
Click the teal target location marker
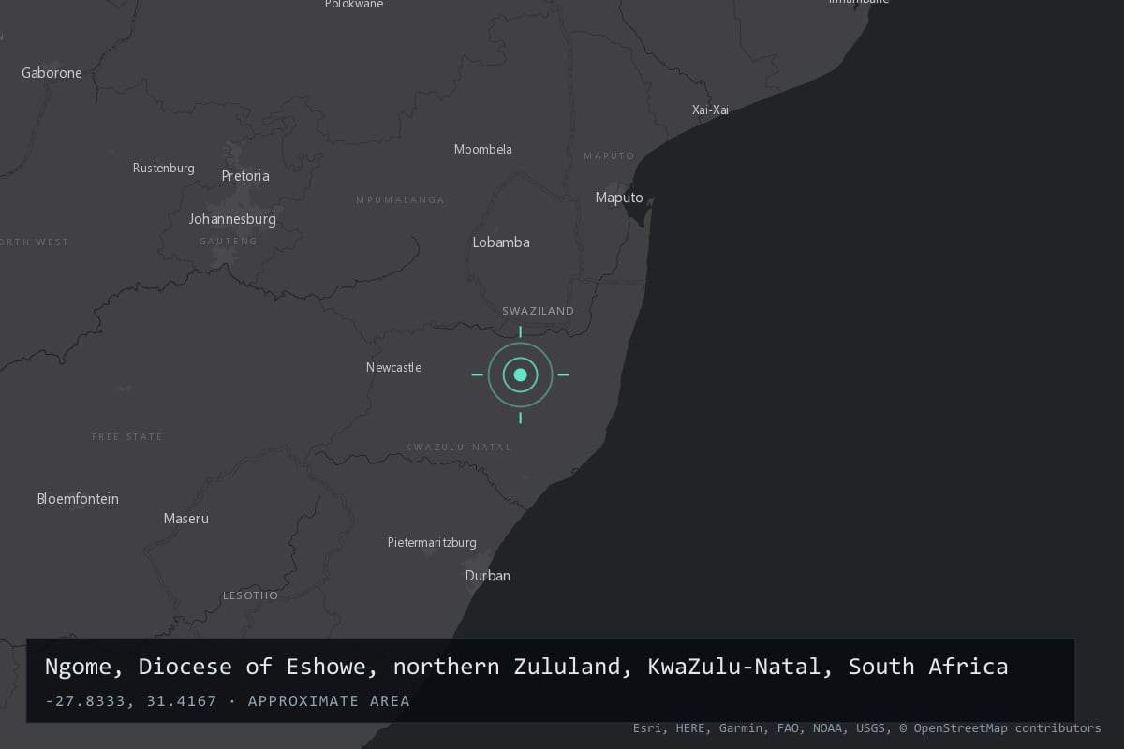click(521, 374)
